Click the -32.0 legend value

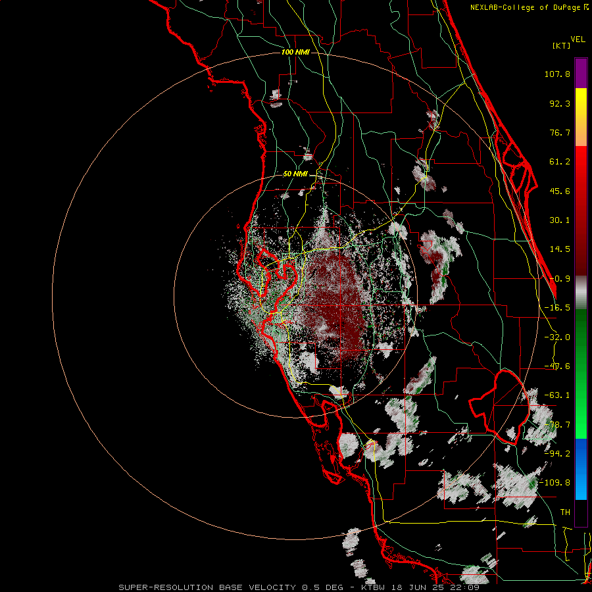557,337
